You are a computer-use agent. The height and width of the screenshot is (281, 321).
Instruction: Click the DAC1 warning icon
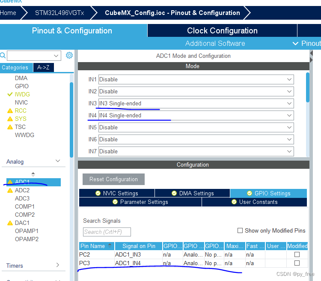10,223
